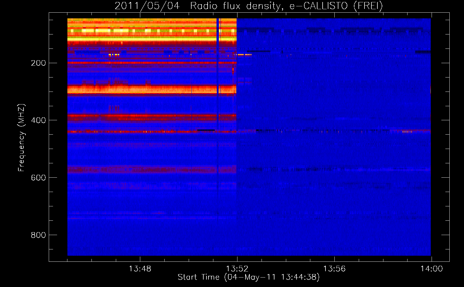Click the 400 frequency tick label
Image resolution: width=464 pixels, height=287 pixels.
coord(38,120)
